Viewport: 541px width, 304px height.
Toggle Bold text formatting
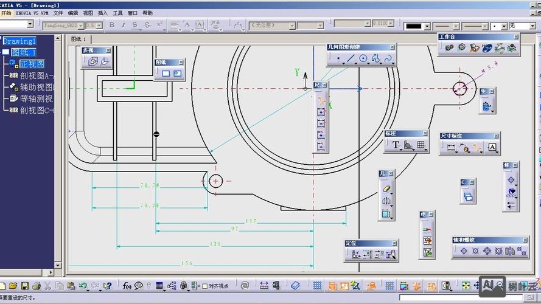click(x=111, y=25)
